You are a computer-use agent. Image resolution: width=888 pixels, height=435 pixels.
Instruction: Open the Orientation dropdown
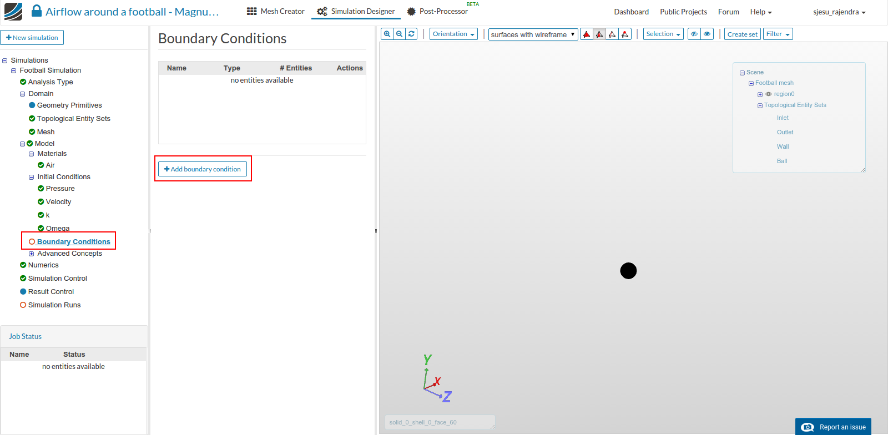tap(453, 34)
